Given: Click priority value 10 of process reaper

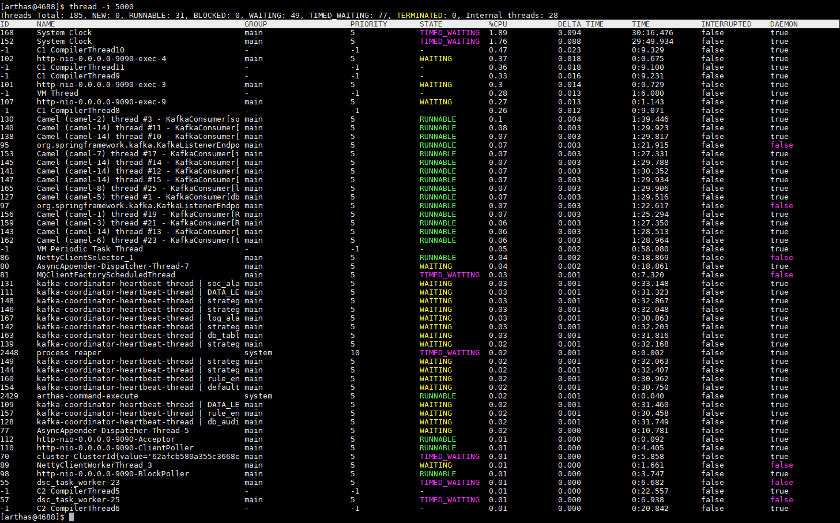Looking at the screenshot, I should pos(355,353).
